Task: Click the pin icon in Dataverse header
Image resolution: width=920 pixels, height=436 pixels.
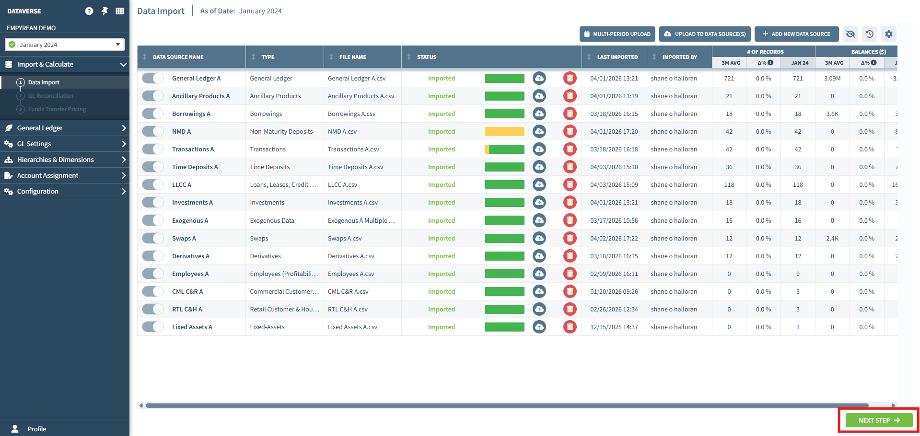Action: (105, 11)
